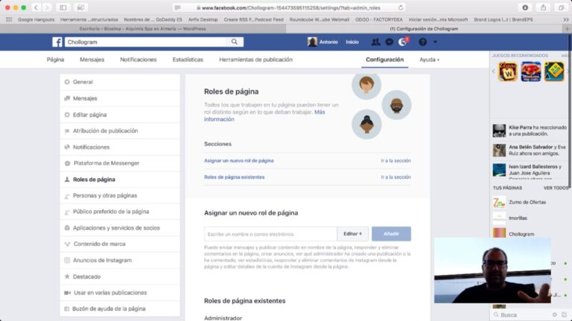This screenshot has width=572, height=321.
Task: Go back with Safari back arrow
Action: point(36,7)
